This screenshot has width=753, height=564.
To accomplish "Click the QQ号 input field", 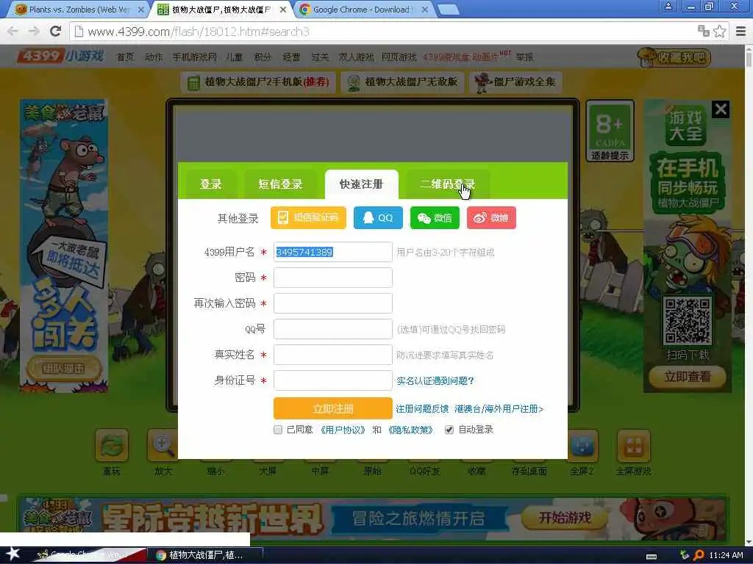I will point(333,329).
